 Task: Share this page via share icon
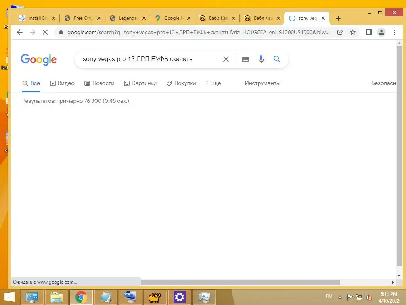(x=340, y=32)
